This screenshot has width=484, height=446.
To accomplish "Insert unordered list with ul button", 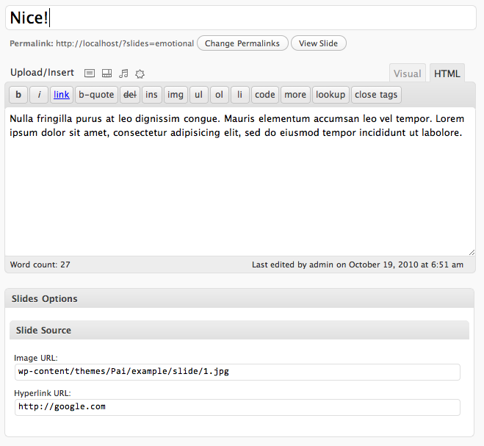I will pyautogui.click(x=199, y=95).
